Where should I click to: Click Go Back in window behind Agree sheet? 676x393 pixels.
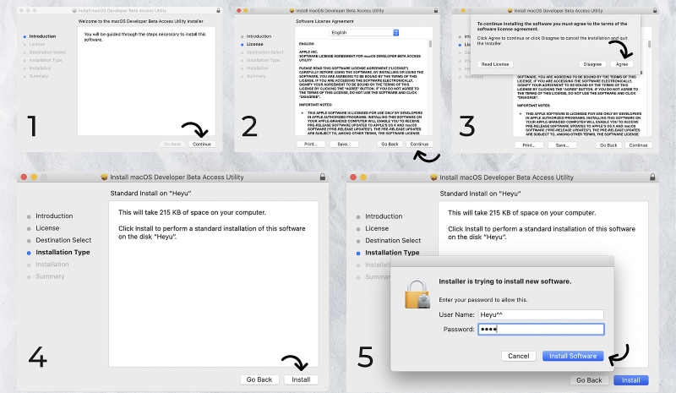(x=608, y=145)
